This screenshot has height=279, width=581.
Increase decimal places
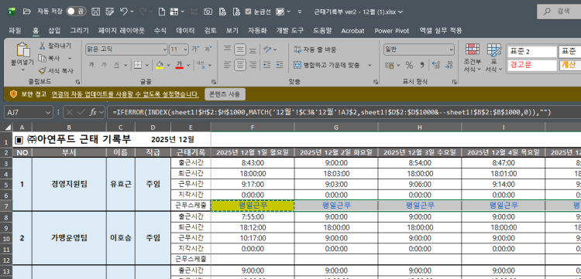435,66
